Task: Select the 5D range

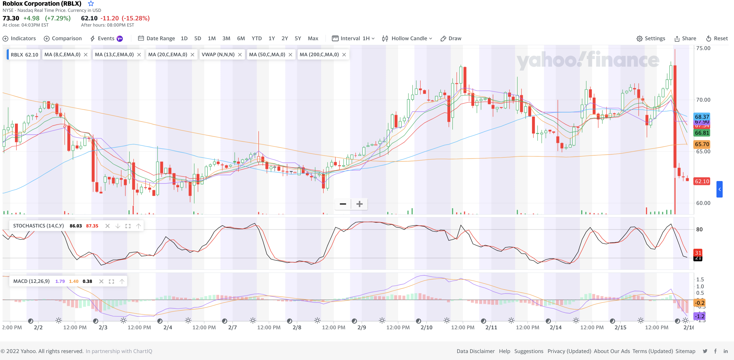Action: point(198,38)
